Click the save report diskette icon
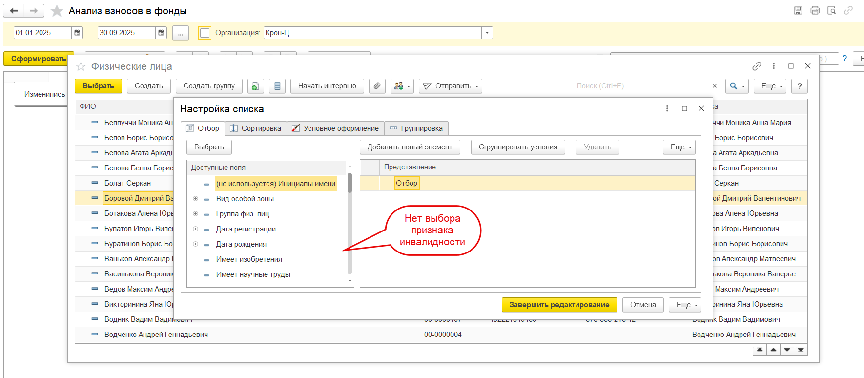Screen dimensions: 864x378 click(798, 10)
